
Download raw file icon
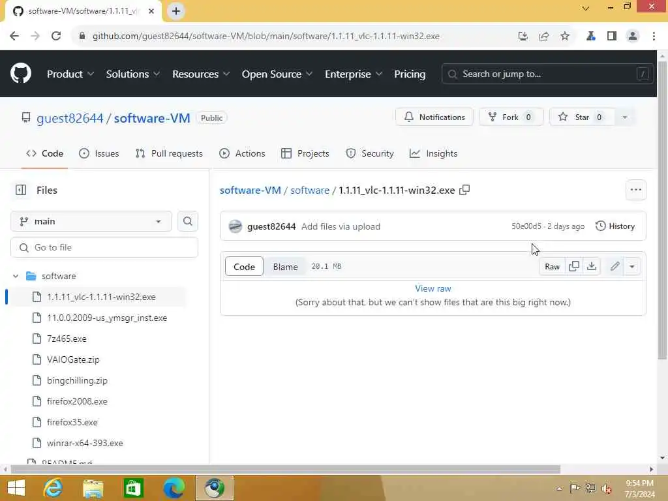[x=591, y=267]
